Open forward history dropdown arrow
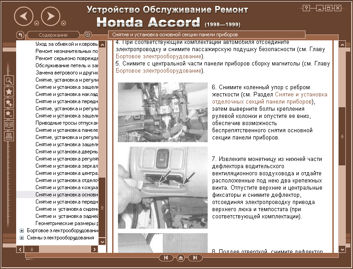 point(63,23)
